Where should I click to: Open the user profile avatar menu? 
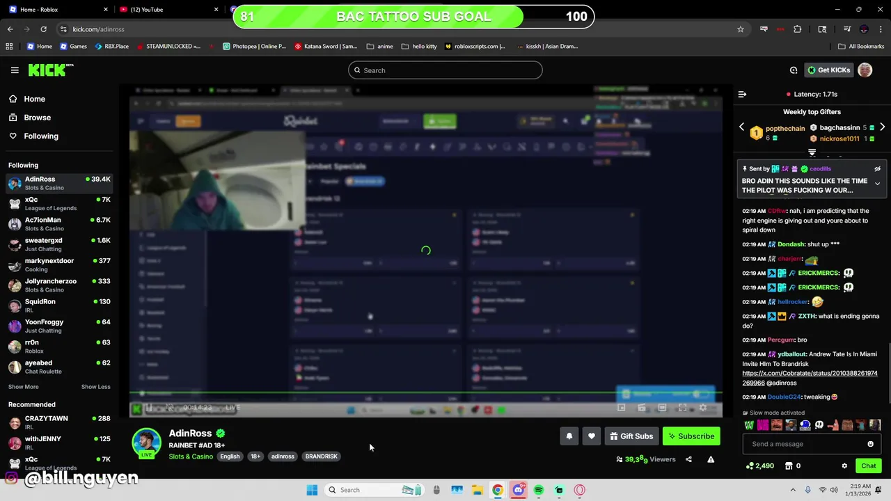865,70
